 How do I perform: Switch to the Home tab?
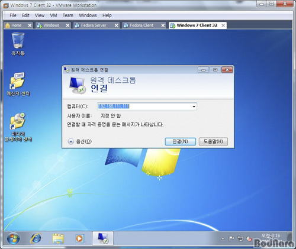[16, 25]
